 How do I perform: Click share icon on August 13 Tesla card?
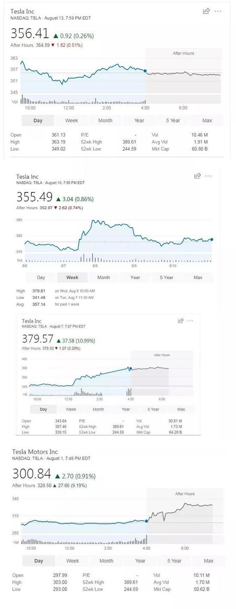206,11
